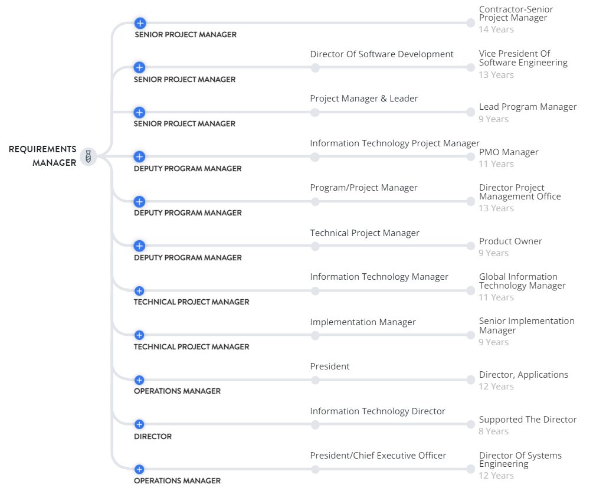Click the Program/Project Manager midpoint node
The height and width of the screenshot is (491, 593).
(x=315, y=202)
